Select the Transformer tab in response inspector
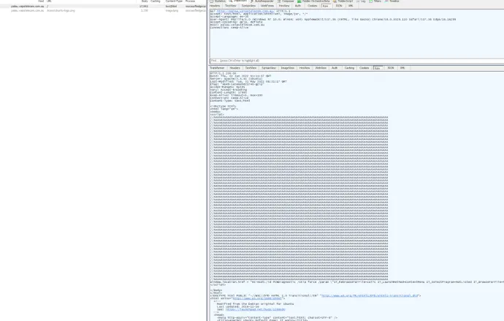Image resolution: width=504 pixels, height=321 pixels. pos(218,67)
